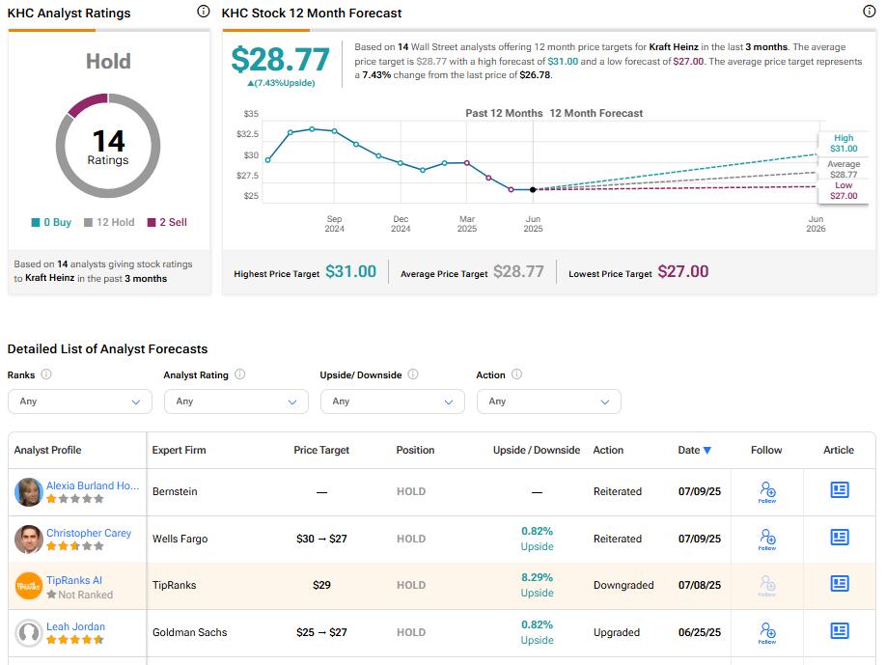Click the large $28.77 price target headline
The width and height of the screenshot is (886, 665).
click(280, 59)
